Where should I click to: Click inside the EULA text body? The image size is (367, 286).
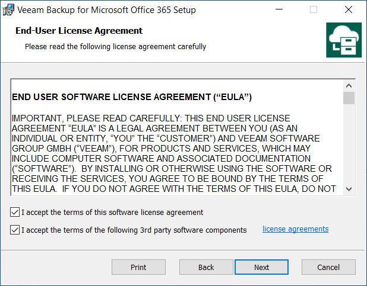tap(172, 148)
